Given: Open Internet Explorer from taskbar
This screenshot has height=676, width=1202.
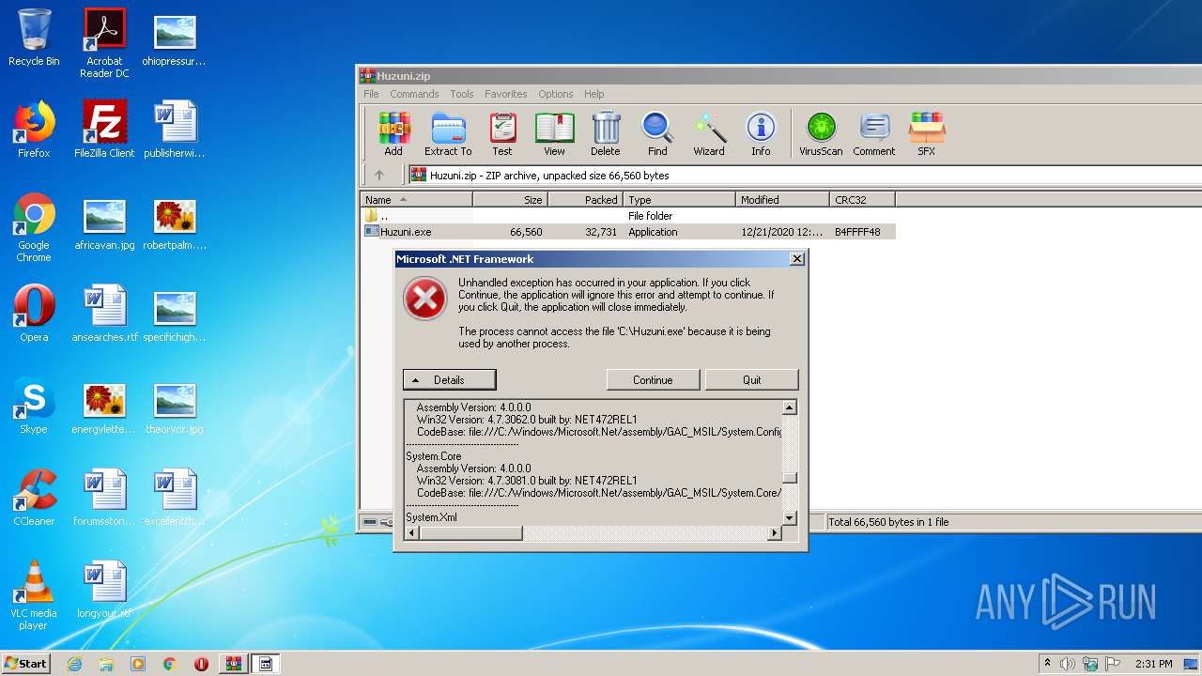Looking at the screenshot, I should 74,664.
